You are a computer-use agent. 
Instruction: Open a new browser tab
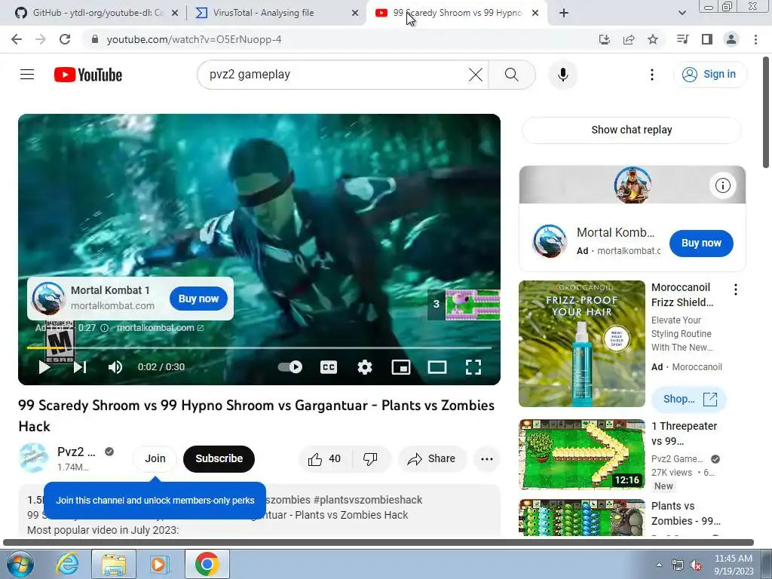click(x=564, y=13)
